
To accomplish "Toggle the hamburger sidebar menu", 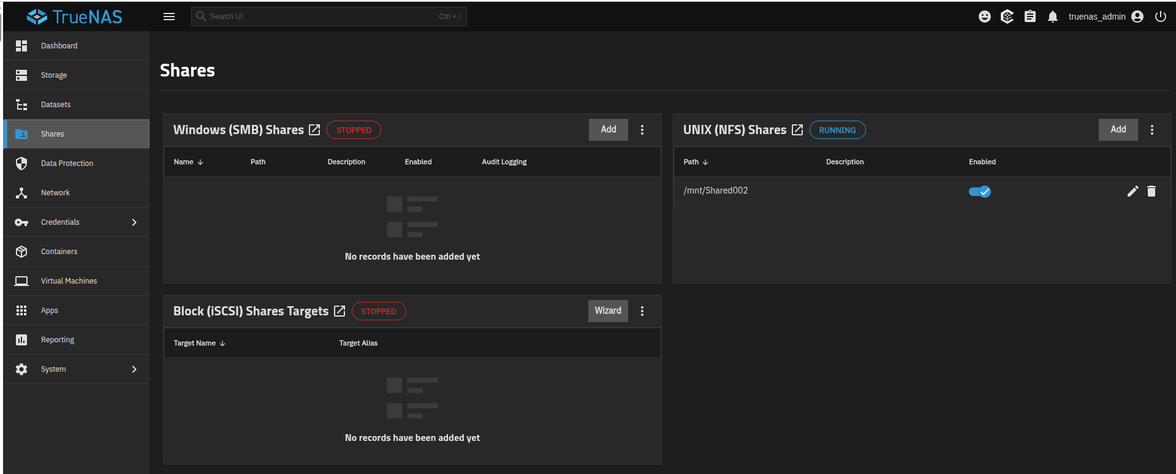I will 169,17.
